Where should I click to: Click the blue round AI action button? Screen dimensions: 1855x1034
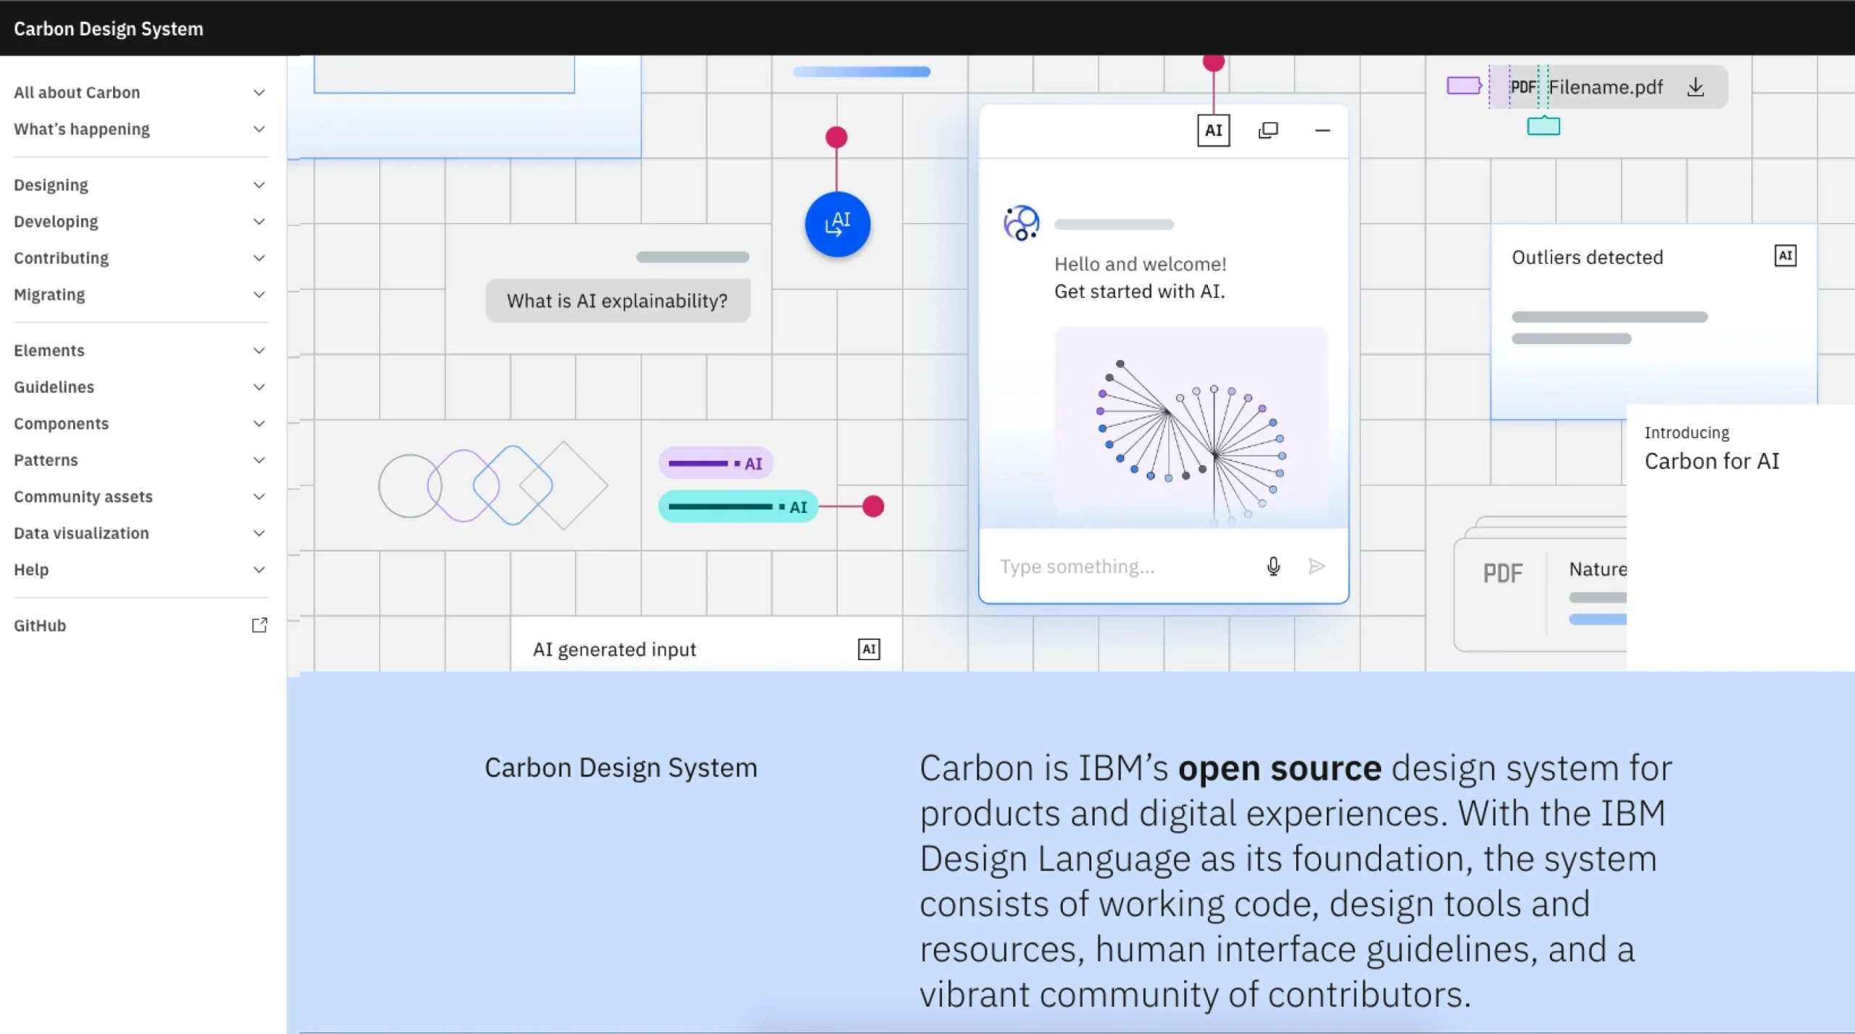837,224
